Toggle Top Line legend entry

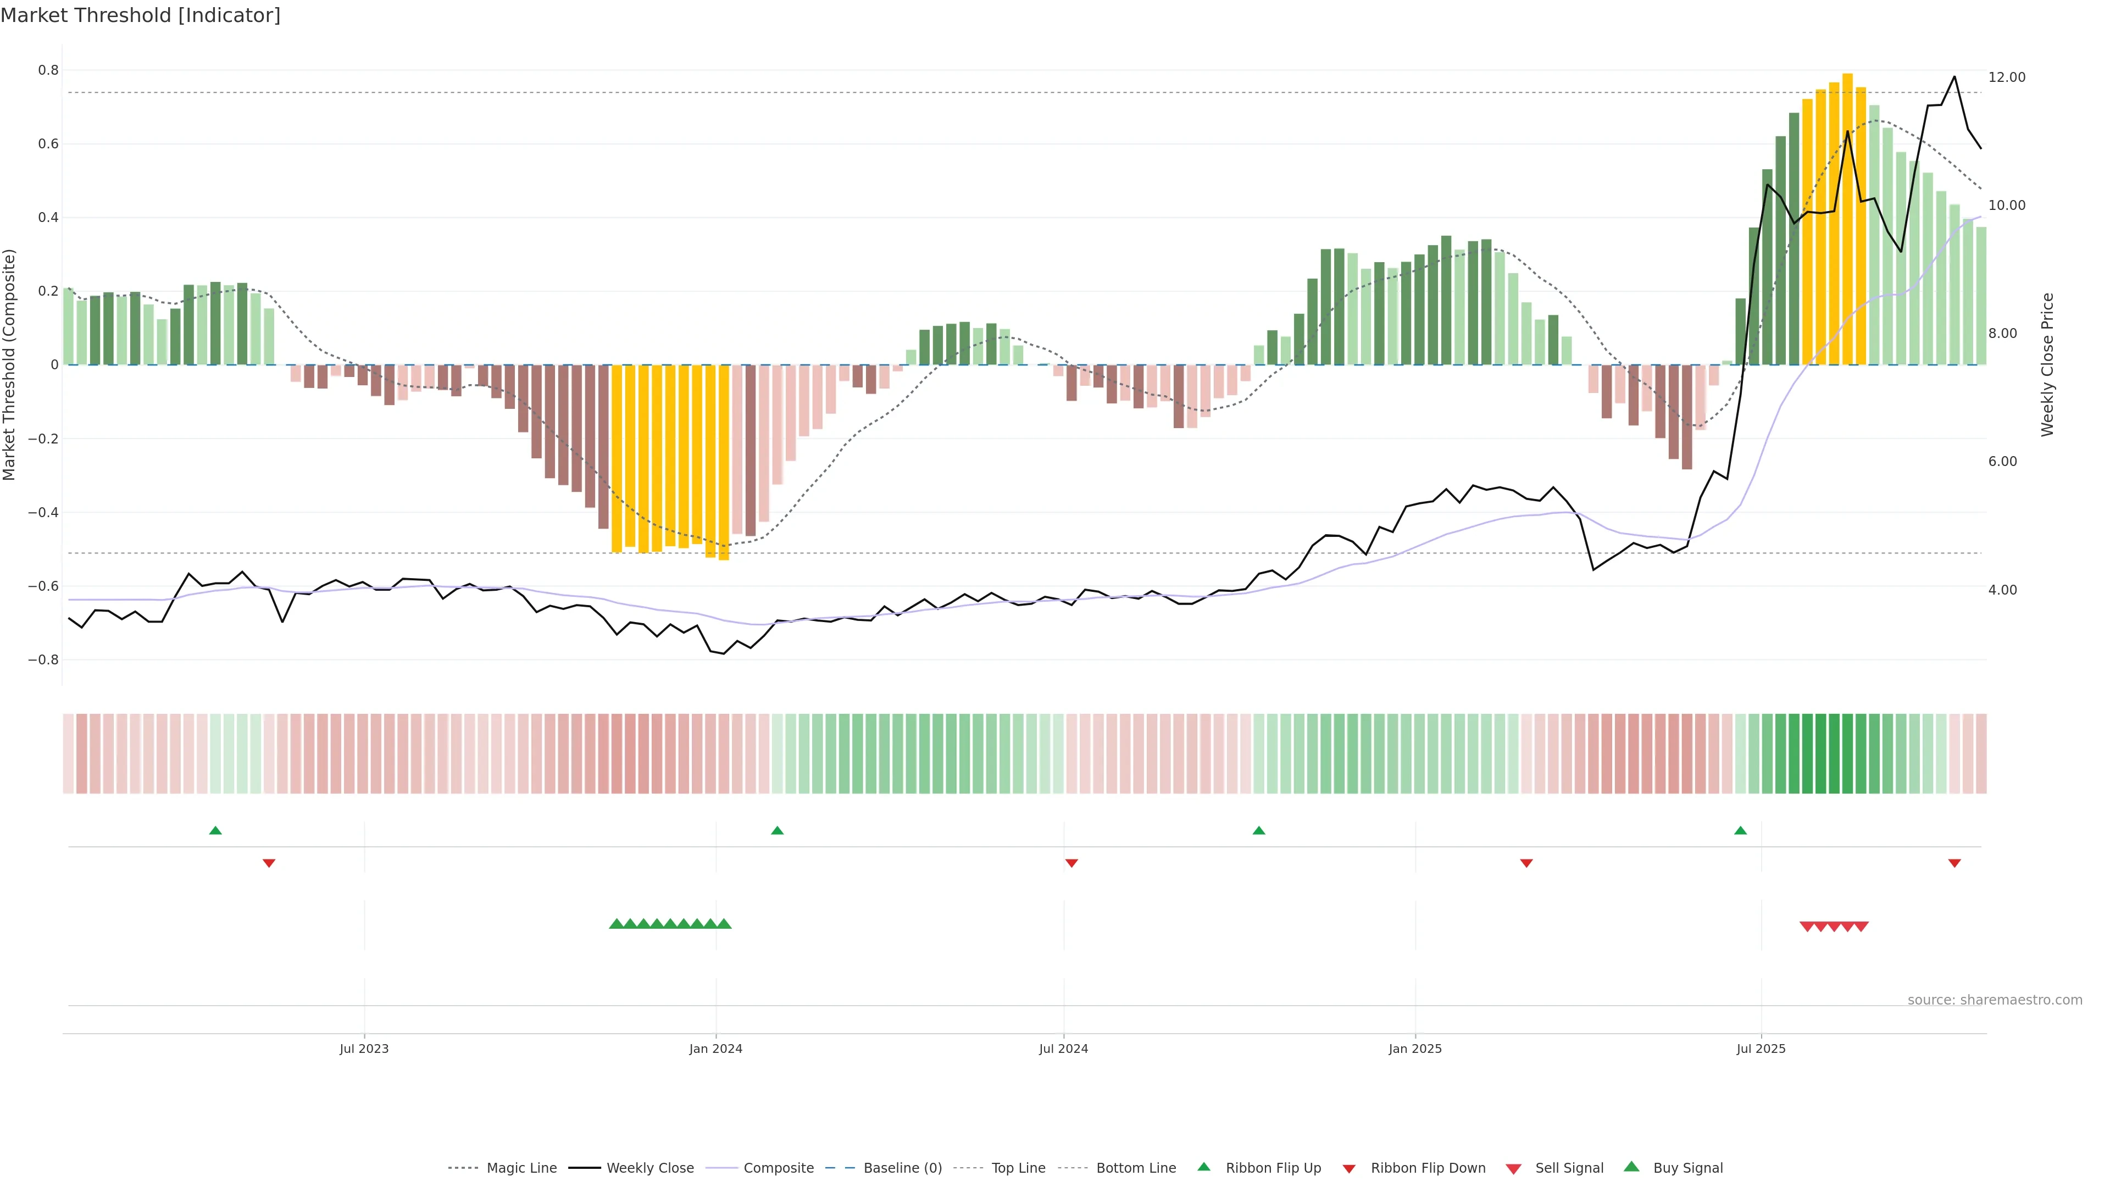pyautogui.click(x=1018, y=1168)
